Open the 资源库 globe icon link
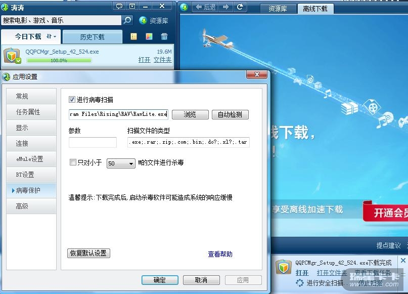 [154, 21]
